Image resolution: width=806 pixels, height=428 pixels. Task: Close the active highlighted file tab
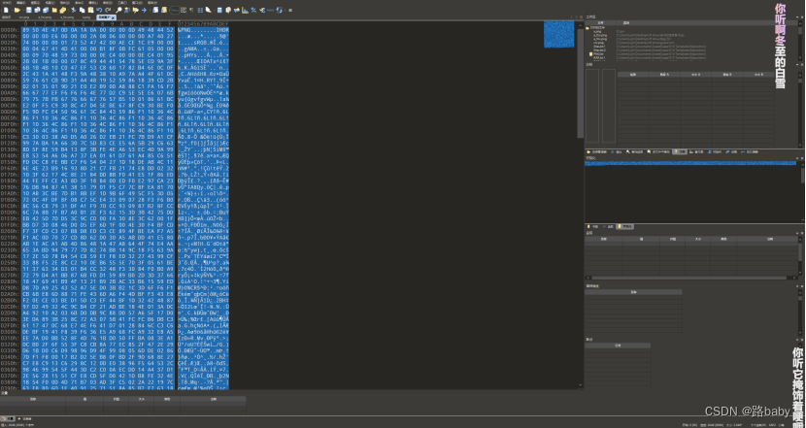pyautogui.click(x=113, y=18)
